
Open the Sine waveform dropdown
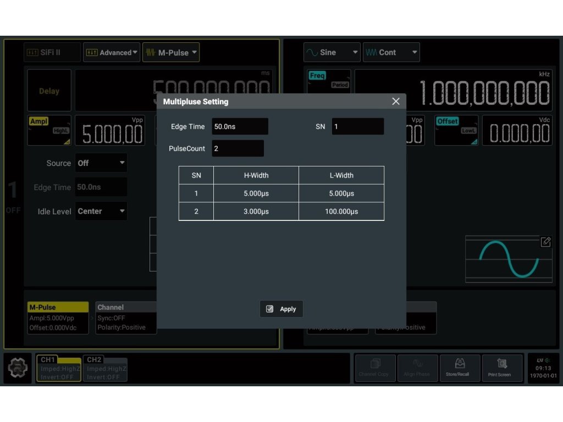click(x=332, y=52)
